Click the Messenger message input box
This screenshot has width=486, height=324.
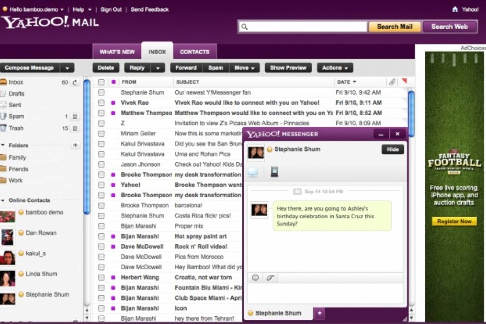point(325,293)
